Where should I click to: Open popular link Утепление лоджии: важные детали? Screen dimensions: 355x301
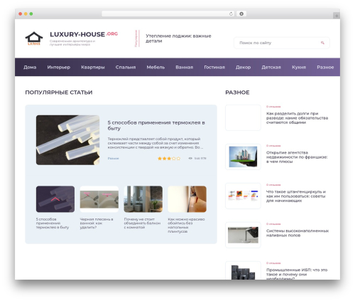click(178, 38)
